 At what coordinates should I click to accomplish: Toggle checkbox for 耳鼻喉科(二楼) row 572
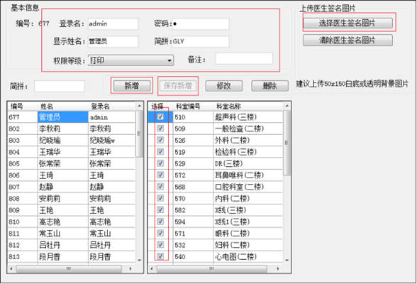[x=160, y=175]
